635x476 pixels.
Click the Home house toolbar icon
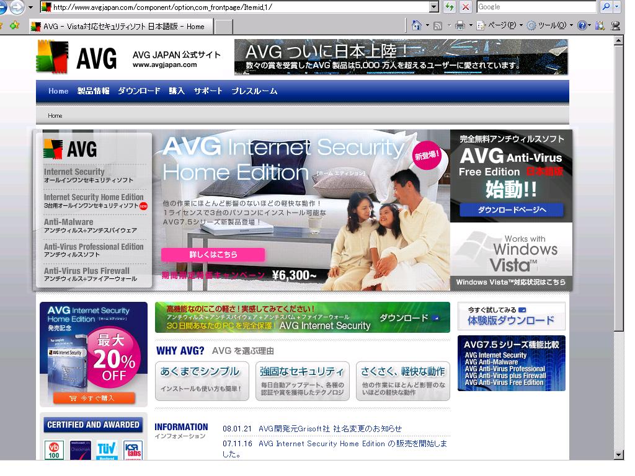tap(416, 25)
